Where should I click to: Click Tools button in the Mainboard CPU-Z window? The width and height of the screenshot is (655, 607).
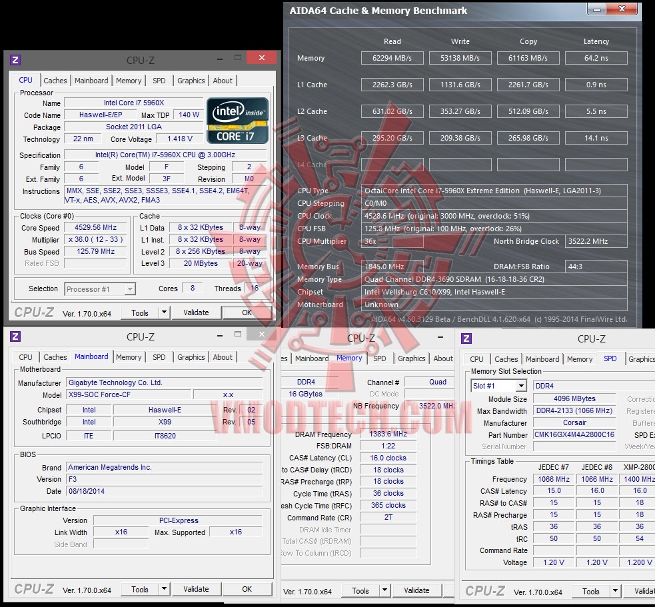point(140,589)
